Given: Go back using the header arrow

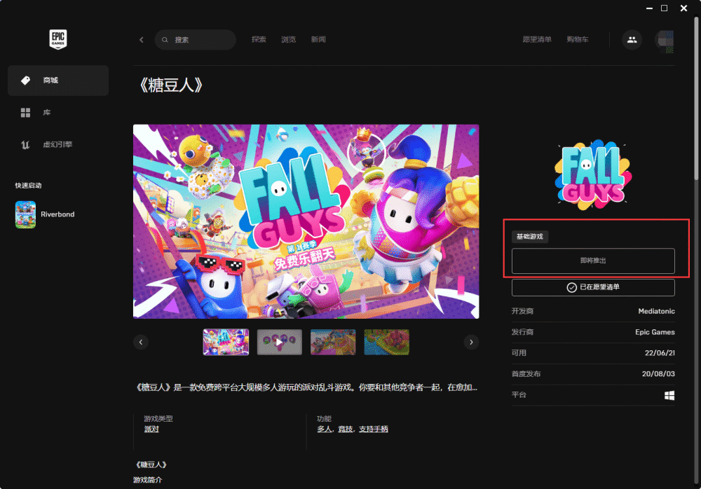Looking at the screenshot, I should pos(142,40).
